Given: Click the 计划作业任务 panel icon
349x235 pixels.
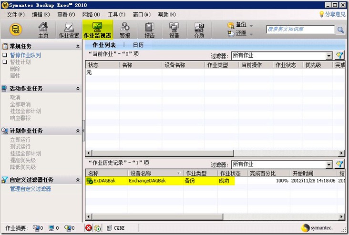Looking at the screenshot, I should click(x=5, y=131).
